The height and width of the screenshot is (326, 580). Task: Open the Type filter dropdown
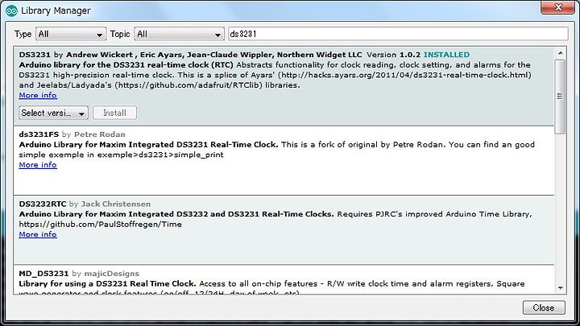click(x=71, y=34)
